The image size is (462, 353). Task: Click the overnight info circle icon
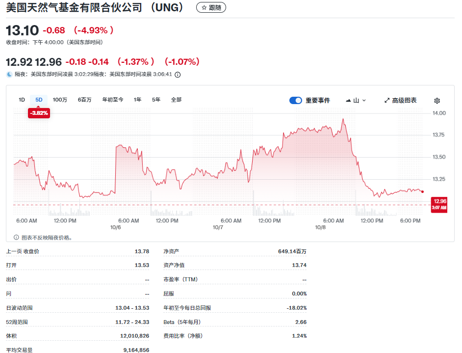click(x=178, y=75)
